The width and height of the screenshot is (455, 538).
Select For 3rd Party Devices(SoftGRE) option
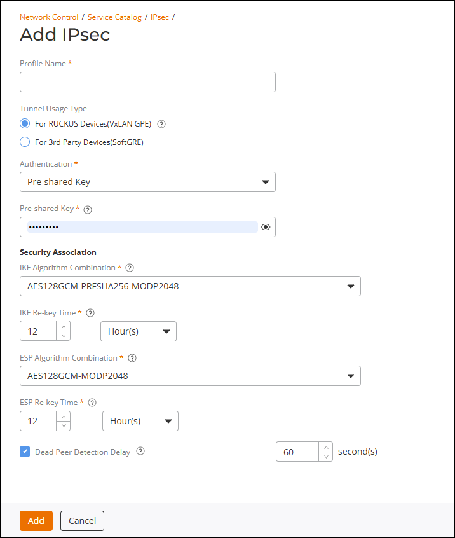[25, 142]
